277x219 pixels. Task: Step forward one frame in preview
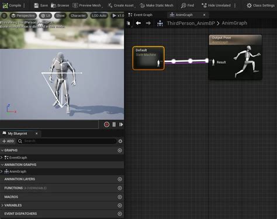pyautogui.click(x=121, y=125)
